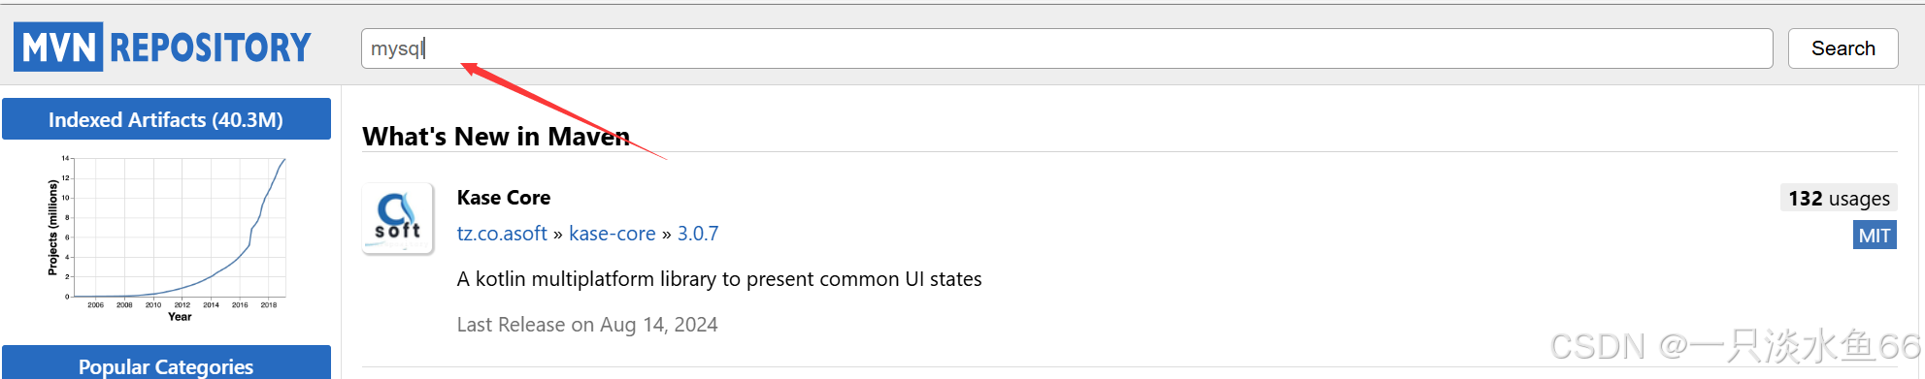Open the tz.co.asoft group link

click(502, 234)
